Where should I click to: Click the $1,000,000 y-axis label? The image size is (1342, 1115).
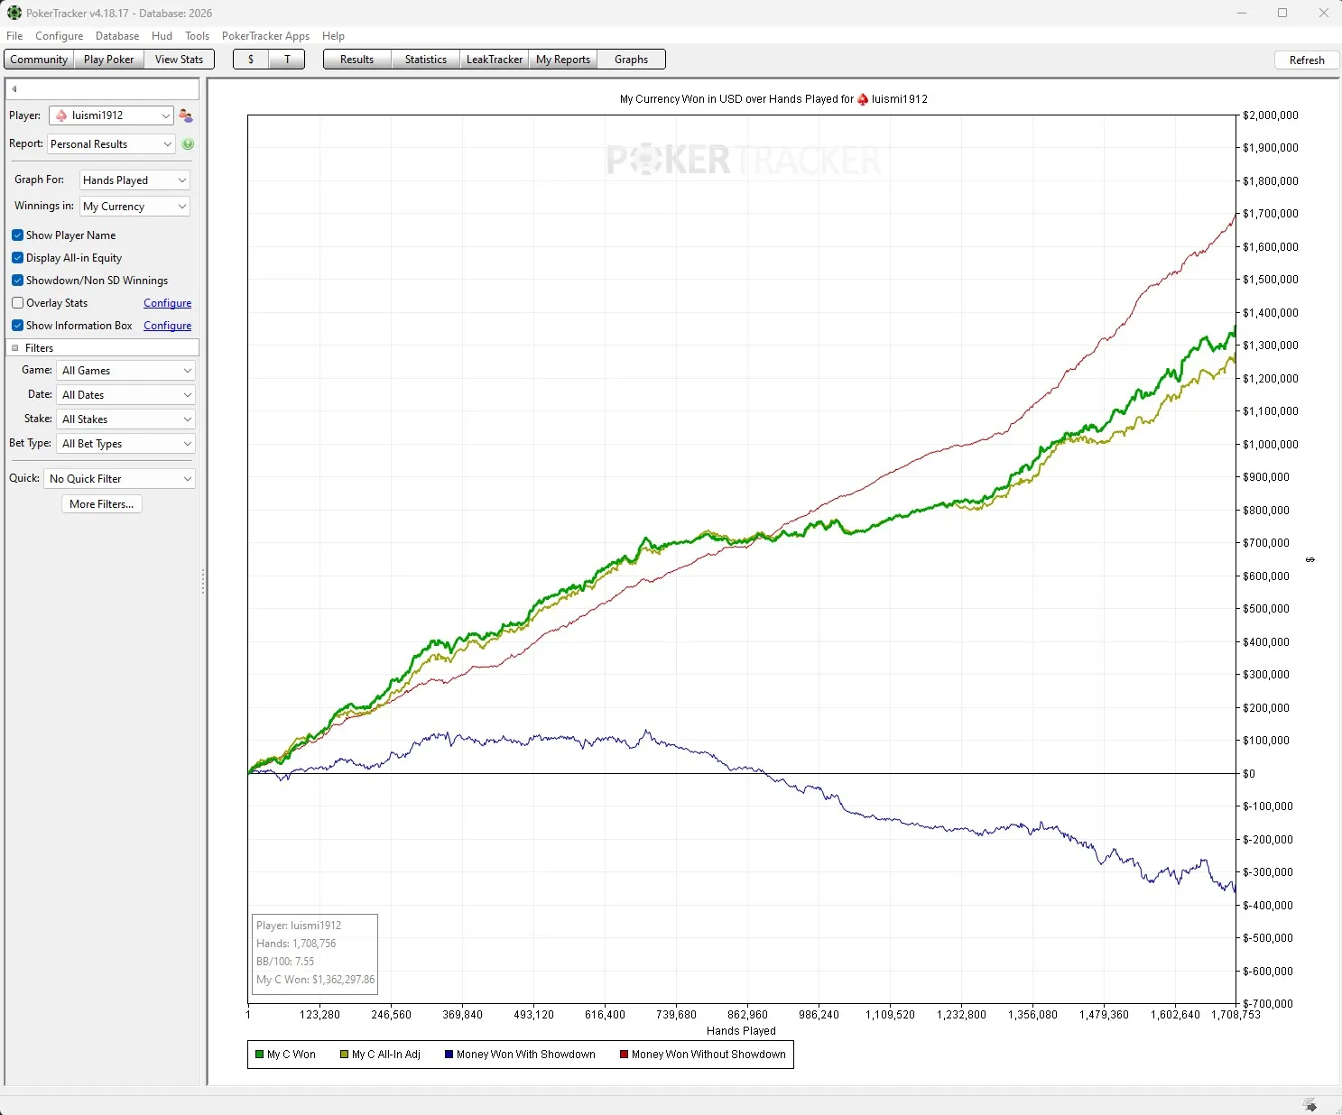point(1271,445)
